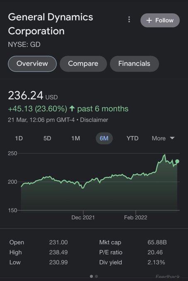Open the Disclaimer link
The image size is (188, 281).
(94, 120)
